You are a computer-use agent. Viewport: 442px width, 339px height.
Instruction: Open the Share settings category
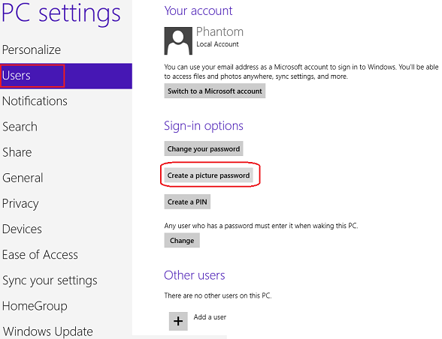17,152
